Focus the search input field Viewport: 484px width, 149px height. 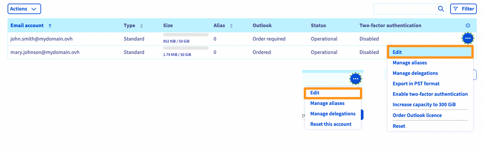(405, 9)
